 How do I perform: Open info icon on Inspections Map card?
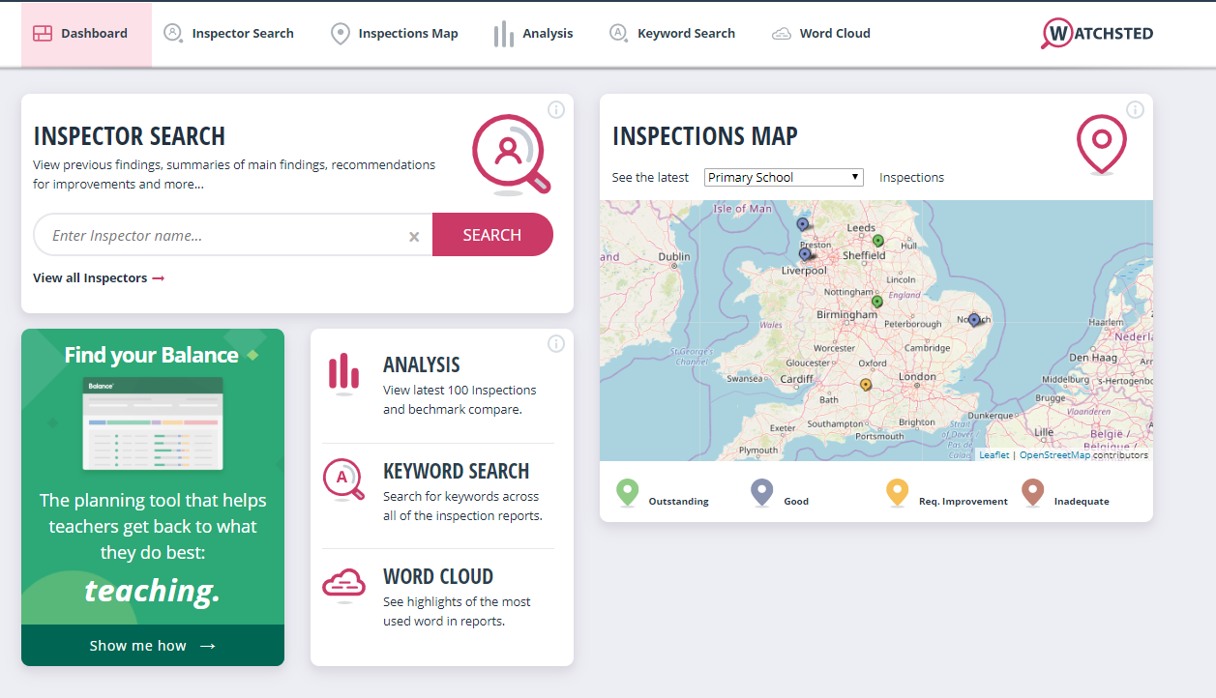click(x=1135, y=110)
